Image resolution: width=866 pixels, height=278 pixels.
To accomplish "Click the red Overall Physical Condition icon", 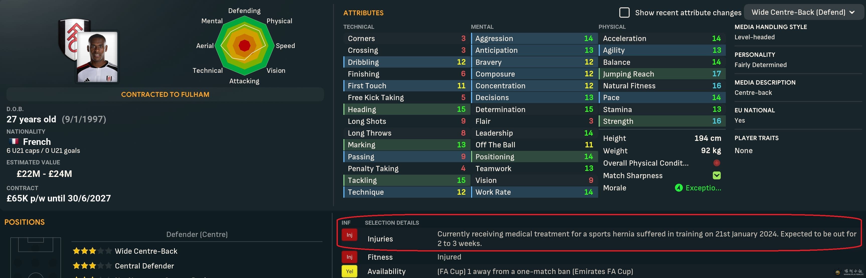I will 716,163.
